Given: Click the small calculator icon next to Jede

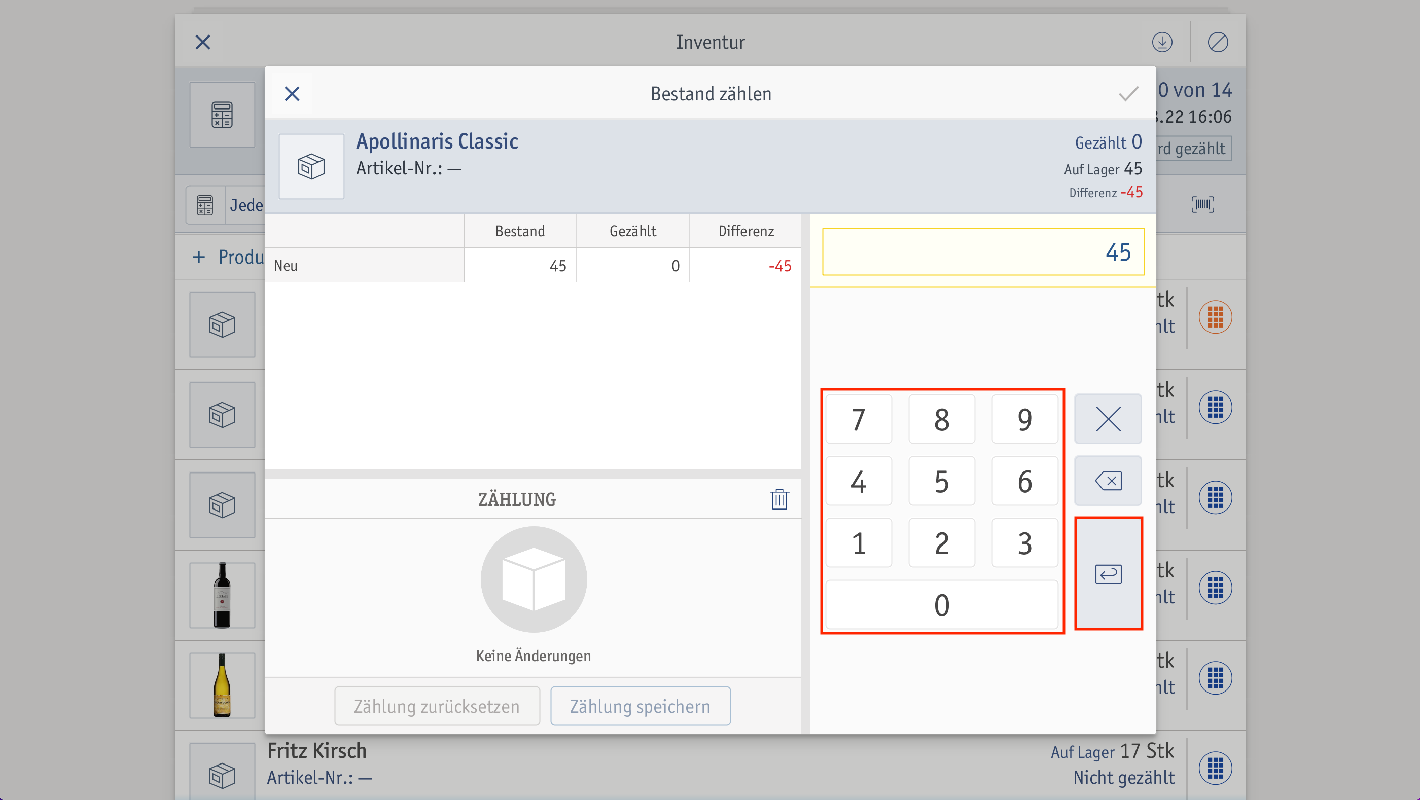Looking at the screenshot, I should [x=205, y=205].
